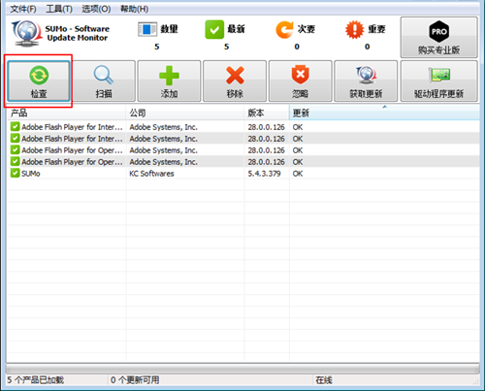
Task: Click the green 最新 checkmark icon
Action: [x=214, y=29]
